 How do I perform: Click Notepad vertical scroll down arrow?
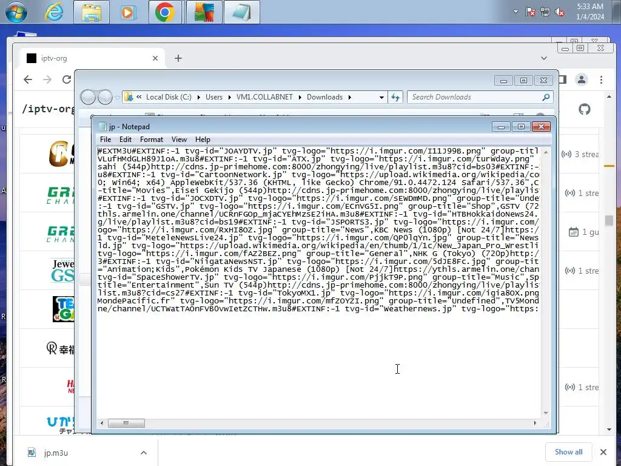pos(546,413)
